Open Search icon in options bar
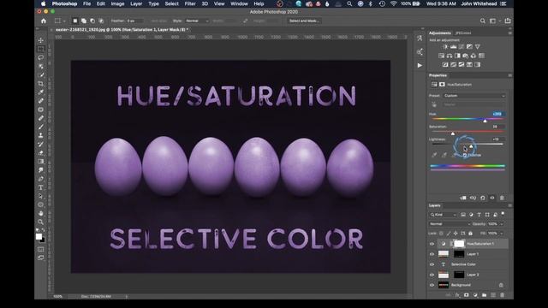 483,21
